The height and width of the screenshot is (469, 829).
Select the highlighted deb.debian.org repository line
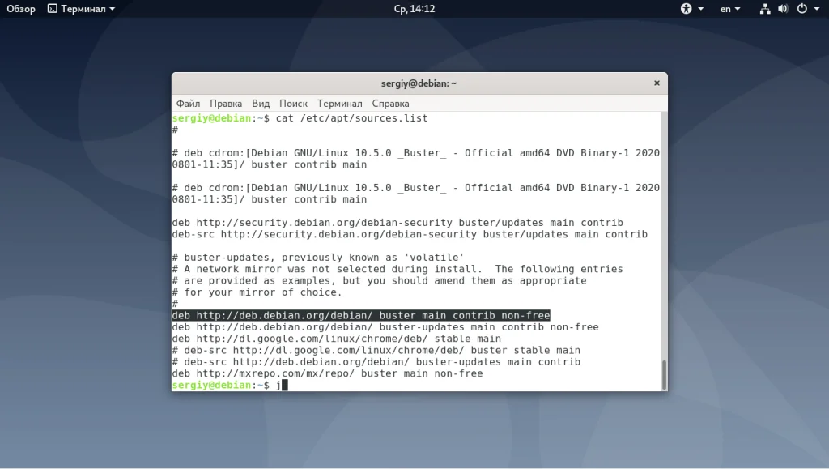pyautogui.click(x=361, y=315)
